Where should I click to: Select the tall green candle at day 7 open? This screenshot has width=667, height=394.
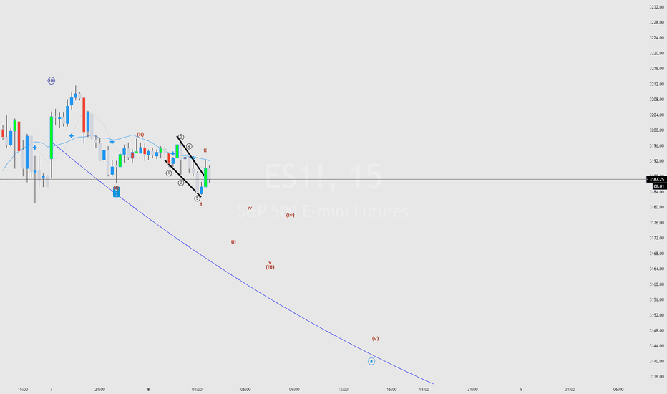[x=52, y=138]
